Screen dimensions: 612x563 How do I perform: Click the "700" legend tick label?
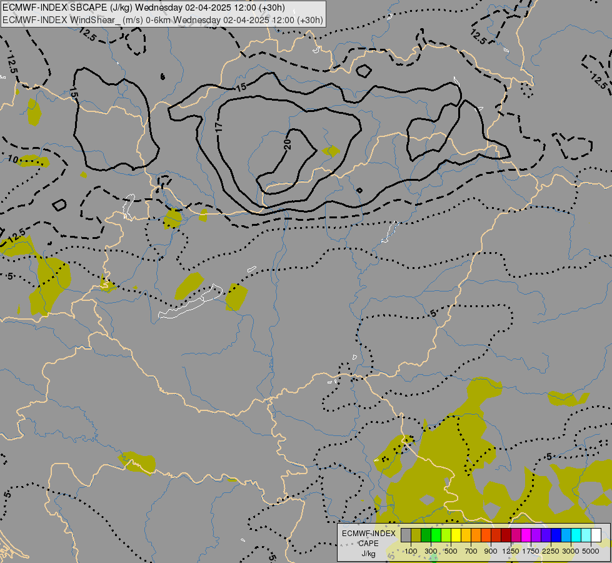pyautogui.click(x=471, y=551)
